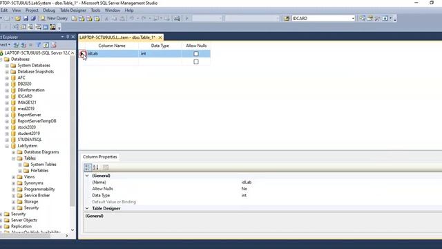Image resolution: width=442 pixels, height=249 pixels.
Task: Click the Allow Nulls property value No
Action: 244,189
